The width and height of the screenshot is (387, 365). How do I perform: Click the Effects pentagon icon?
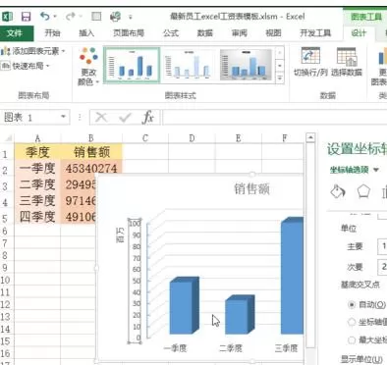363,191
